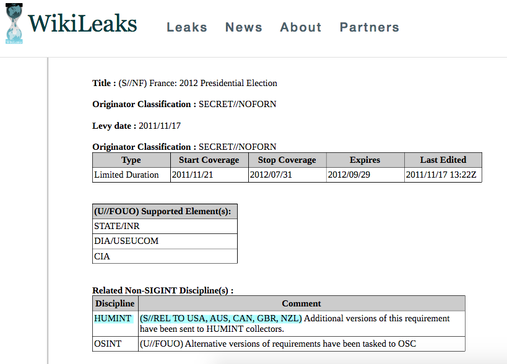This screenshot has height=364, width=507.
Task: Click the Discipline column header
Action: click(x=115, y=303)
